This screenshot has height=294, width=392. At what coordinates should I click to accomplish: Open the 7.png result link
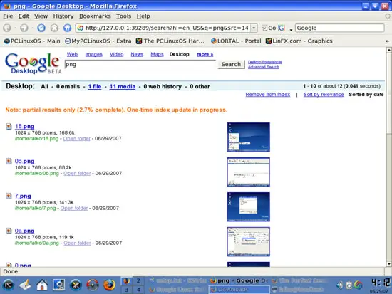click(x=23, y=196)
